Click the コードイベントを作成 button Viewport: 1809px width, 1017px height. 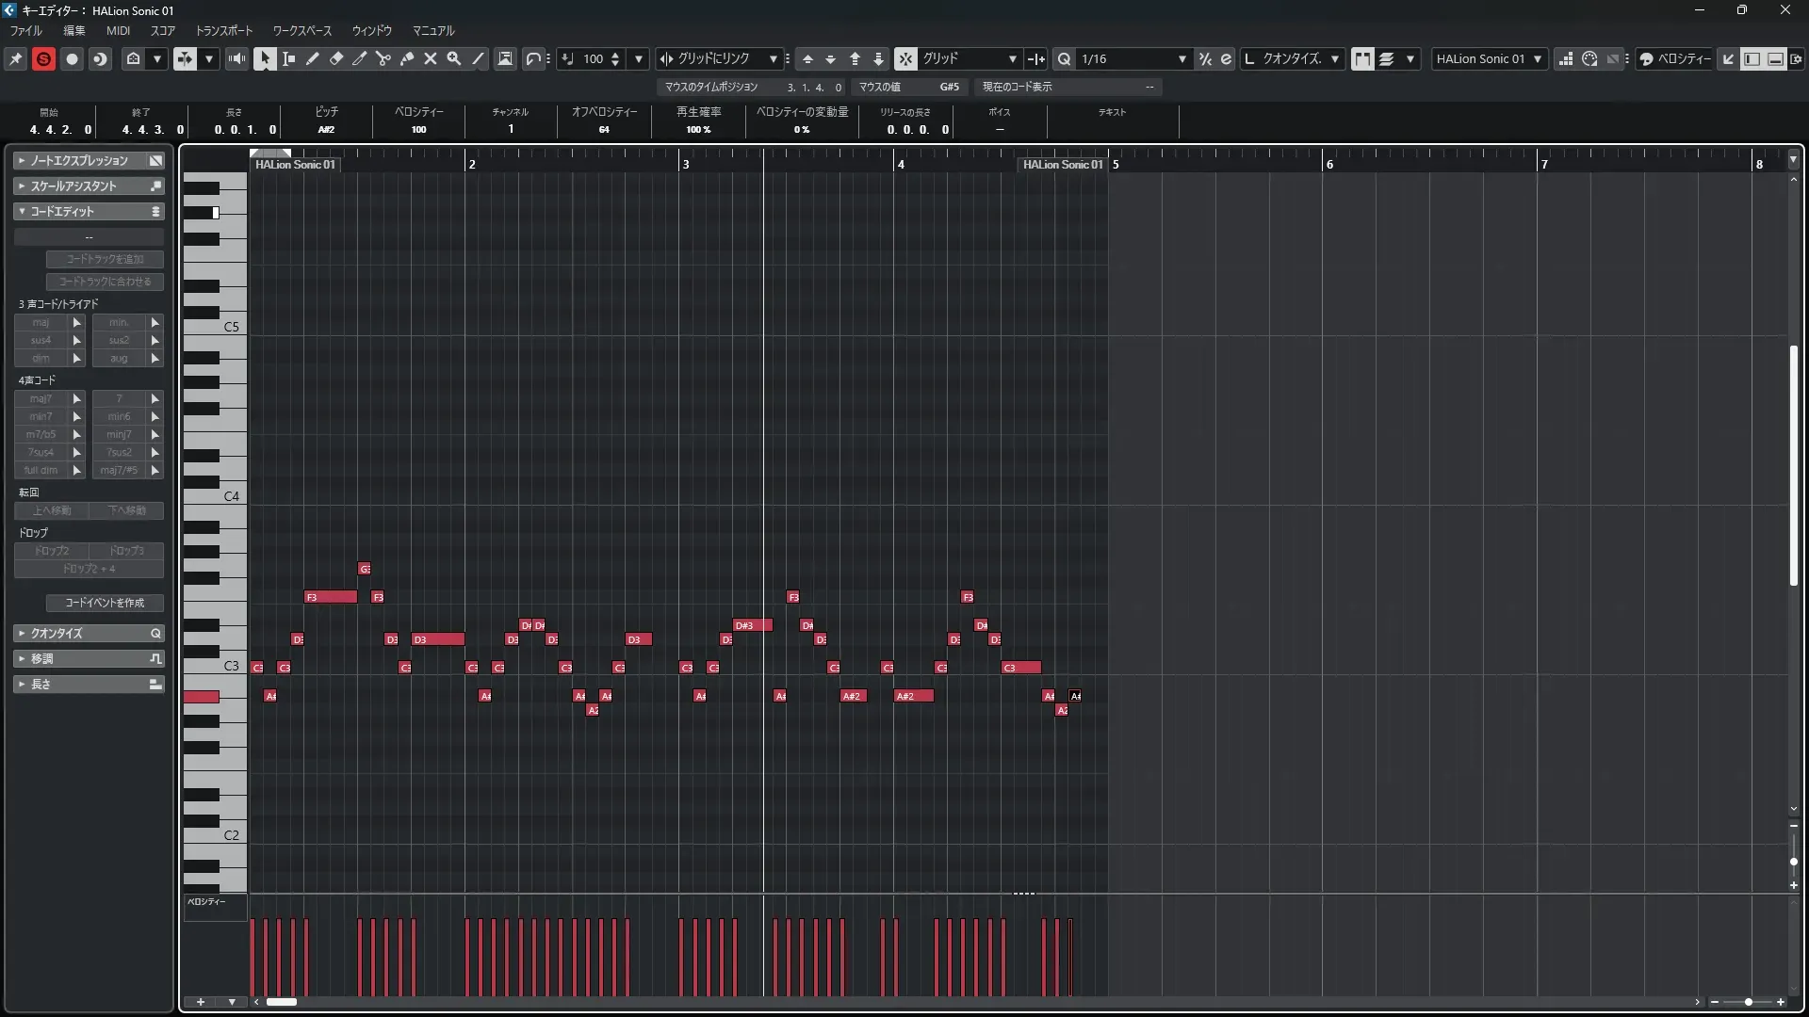point(105,603)
